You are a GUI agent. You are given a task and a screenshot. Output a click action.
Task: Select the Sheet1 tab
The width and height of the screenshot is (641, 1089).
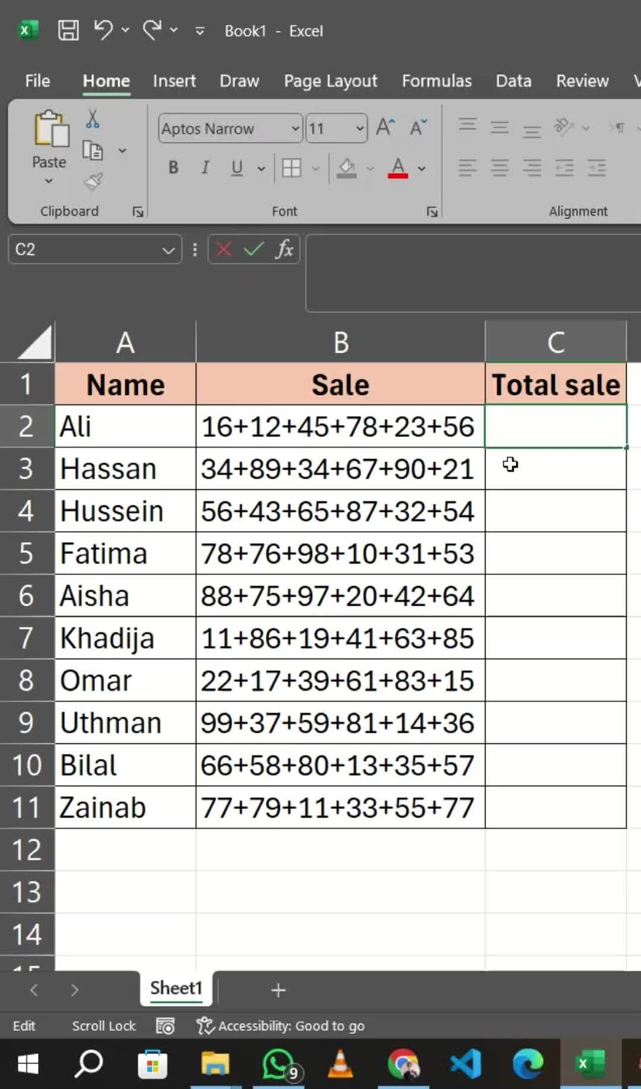coord(176,988)
